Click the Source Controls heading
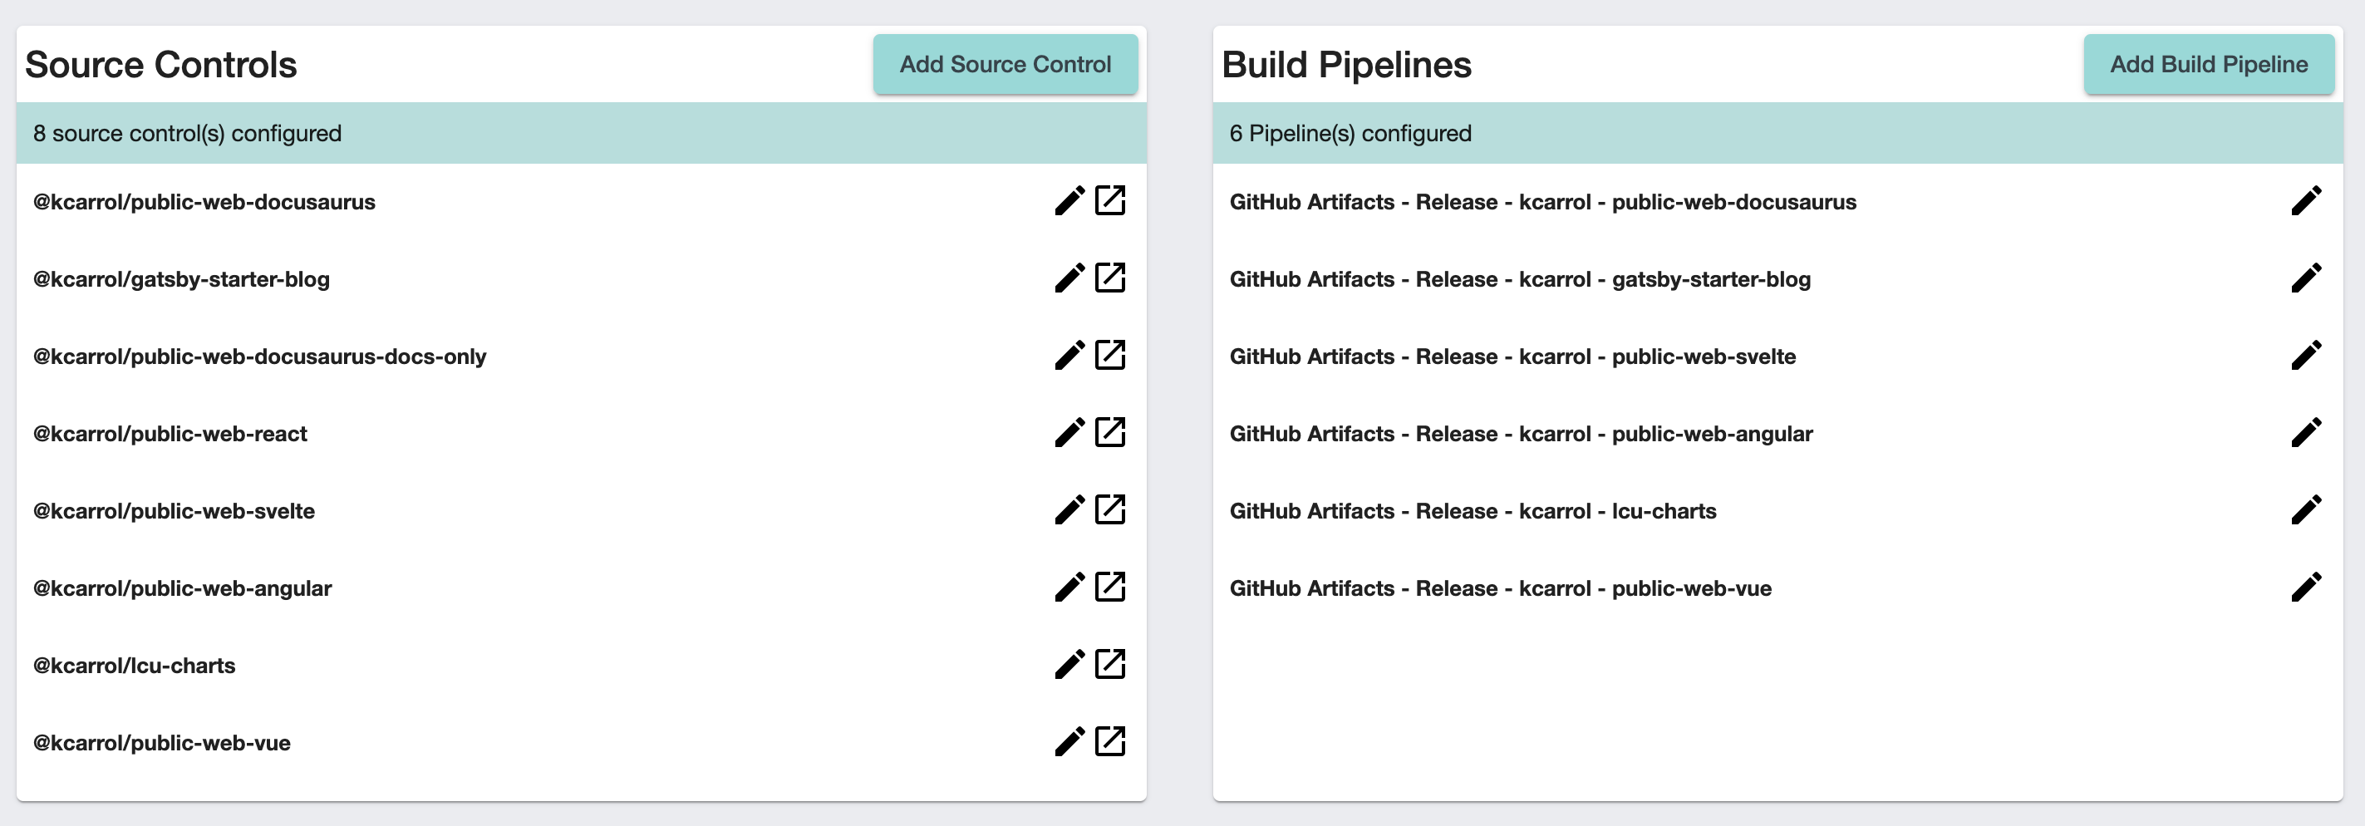The image size is (2365, 826). 160,64
